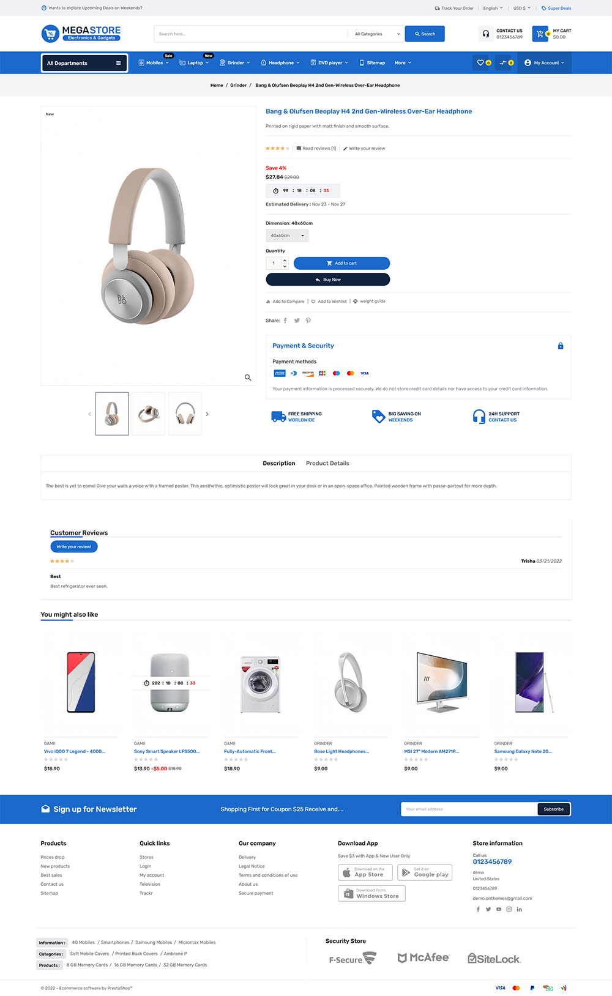This screenshot has width=612, height=996.
Task: Open Instagram icon in store information
Action: 509,909
